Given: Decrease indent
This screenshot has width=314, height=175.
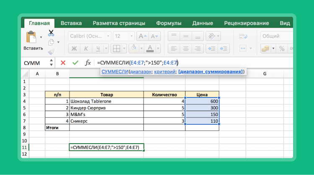Looking at the screenshot, I should coord(212,49).
